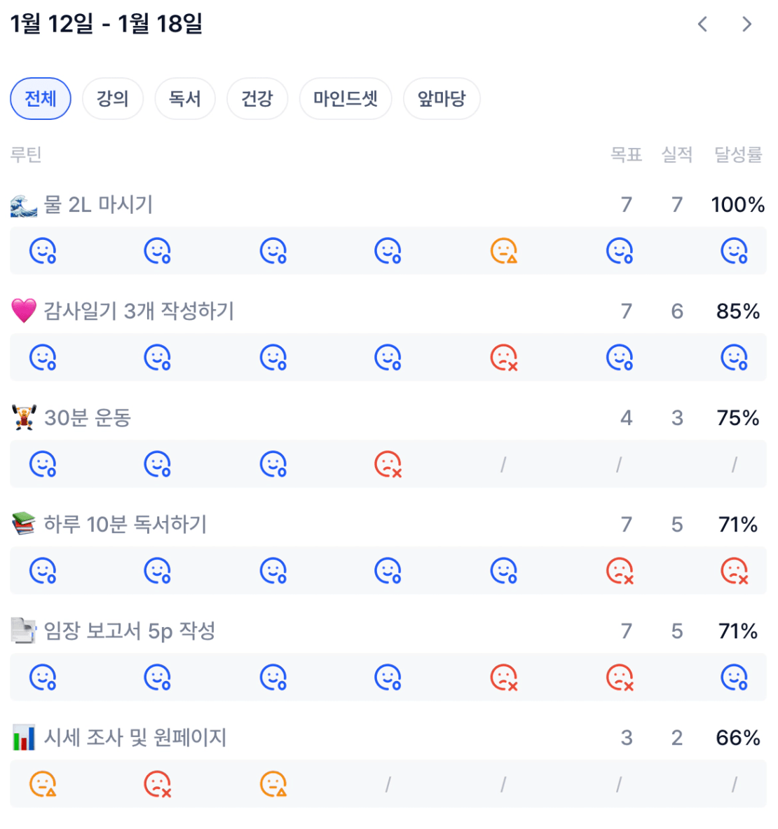Click the books icon for 하루 10분 독서하기
Viewport: 778px width, 829px height.
[x=24, y=523]
